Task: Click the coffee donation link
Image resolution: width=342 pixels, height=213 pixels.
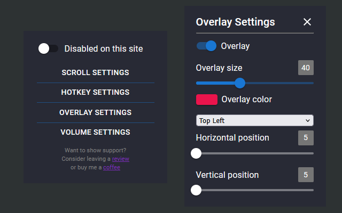Action: (x=112, y=167)
